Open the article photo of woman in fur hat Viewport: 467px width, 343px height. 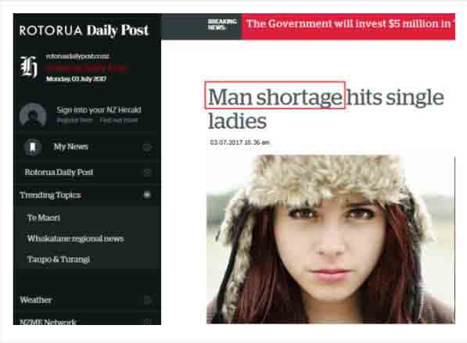pos(331,239)
